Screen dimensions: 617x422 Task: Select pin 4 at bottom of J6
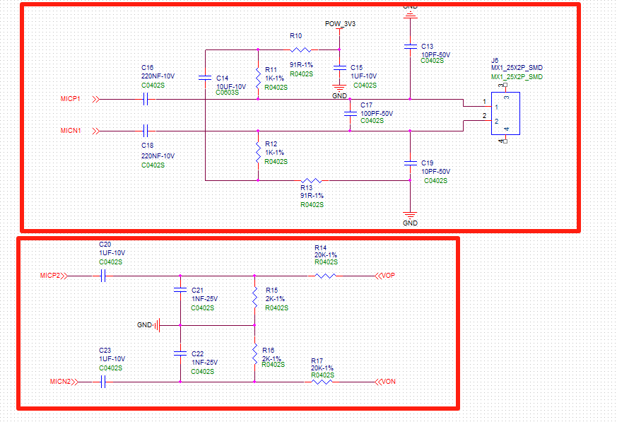point(505,139)
